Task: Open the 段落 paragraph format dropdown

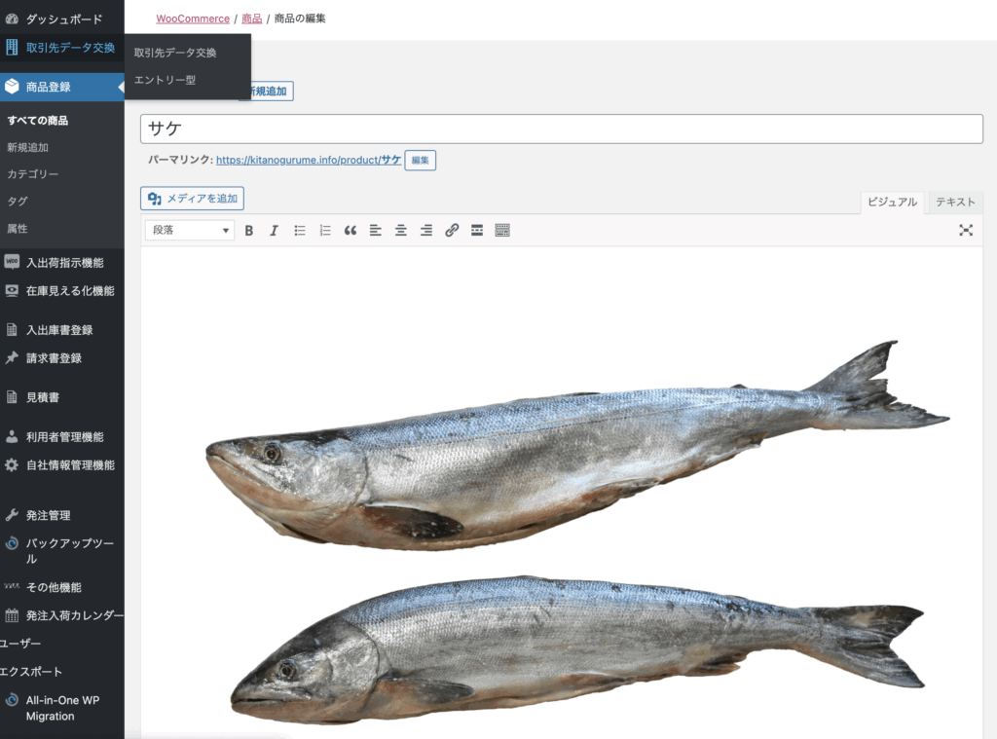Action: [191, 231]
